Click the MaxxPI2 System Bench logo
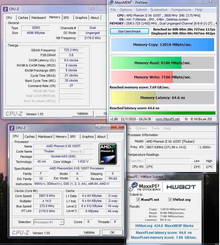Image resolution: width=220 pixels, height=245 pixels. 144,187
